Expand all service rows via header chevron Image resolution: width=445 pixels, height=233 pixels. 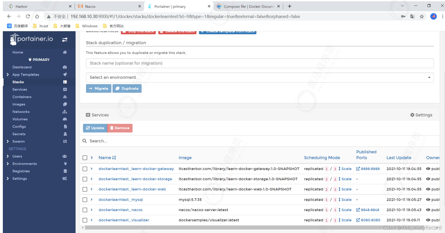(92, 158)
